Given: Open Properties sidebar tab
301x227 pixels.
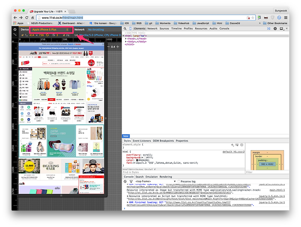Looking at the screenshot, I should [182, 141].
